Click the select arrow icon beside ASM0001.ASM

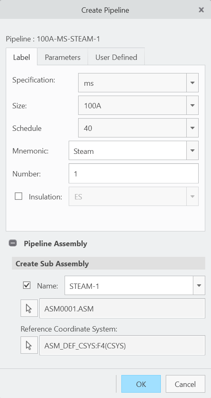(x=29, y=309)
